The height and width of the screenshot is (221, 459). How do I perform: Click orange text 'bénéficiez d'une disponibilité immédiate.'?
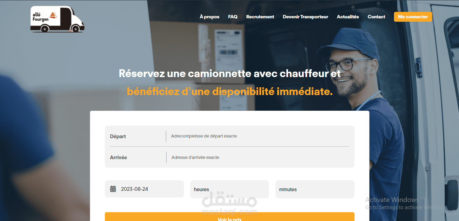229,91
